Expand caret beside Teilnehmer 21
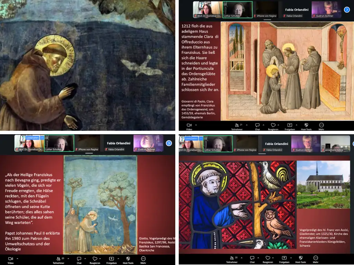Image resolution: width=354 pixels, height=265 pixels. point(246,125)
